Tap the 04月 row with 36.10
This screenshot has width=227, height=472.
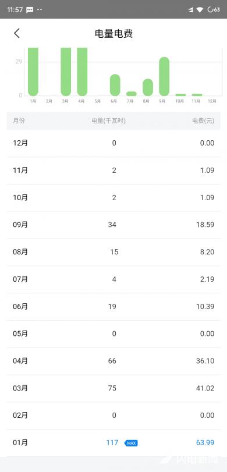(114, 361)
